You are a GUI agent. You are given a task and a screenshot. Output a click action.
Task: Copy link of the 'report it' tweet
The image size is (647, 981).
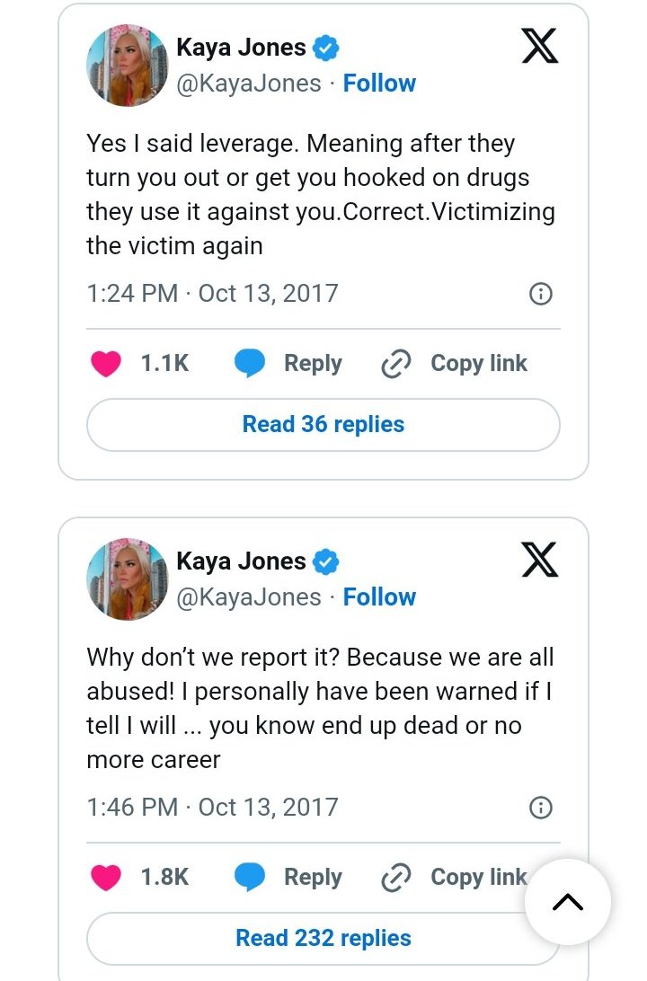coord(455,878)
